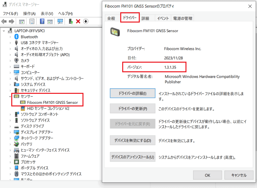Click the security devices key icon
Image resolution: width=257 pixels, height=188 pixels.
pyautogui.click(x=17, y=90)
